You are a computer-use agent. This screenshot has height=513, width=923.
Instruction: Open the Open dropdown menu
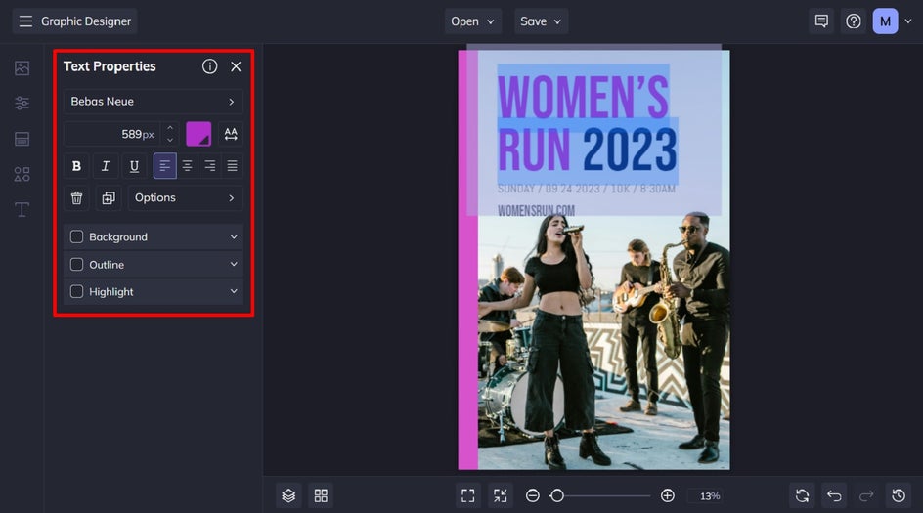tap(472, 21)
